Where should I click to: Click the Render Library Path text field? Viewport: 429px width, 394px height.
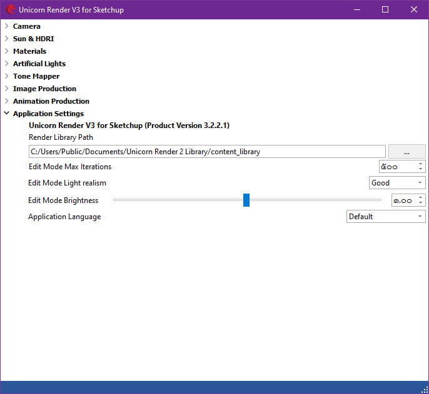click(207, 152)
